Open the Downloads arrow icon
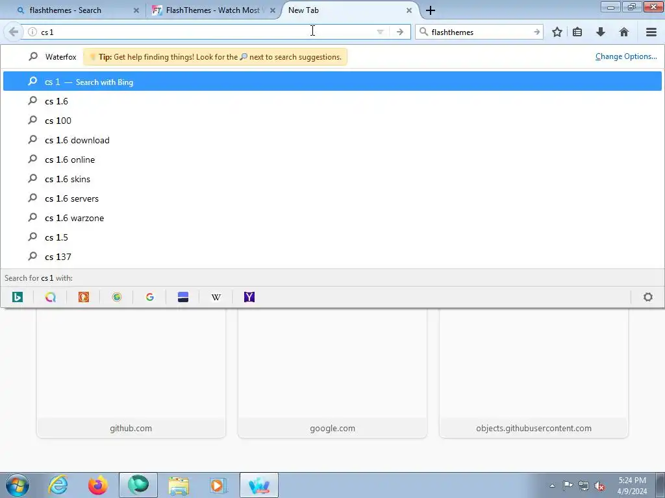This screenshot has height=498, width=665. (601, 32)
